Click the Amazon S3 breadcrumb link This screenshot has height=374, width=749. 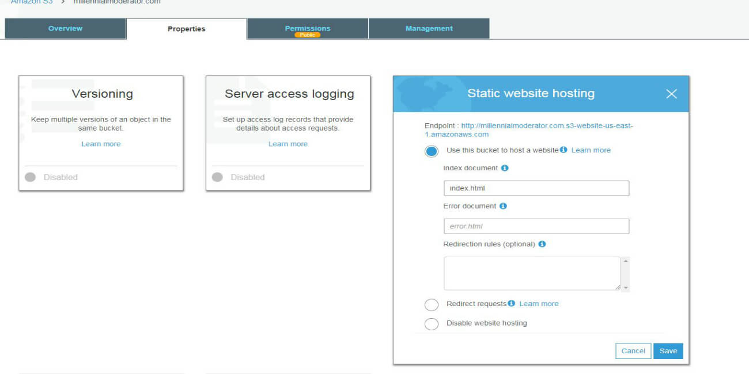(x=32, y=2)
